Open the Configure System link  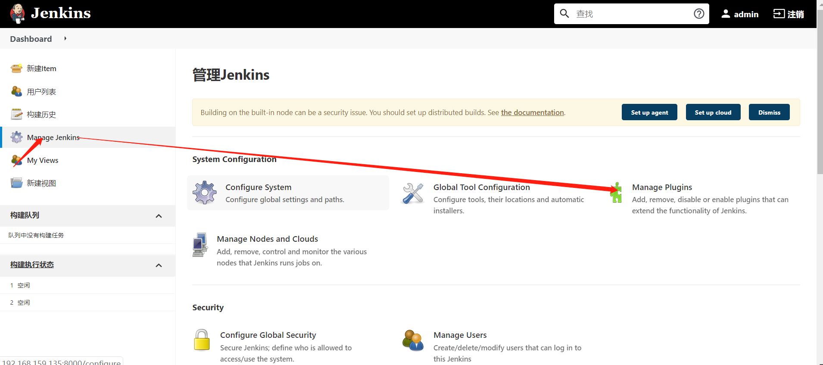click(259, 187)
